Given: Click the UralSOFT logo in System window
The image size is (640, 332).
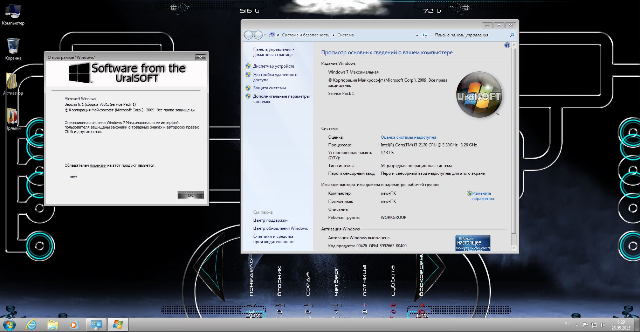Looking at the screenshot, I should [x=479, y=95].
